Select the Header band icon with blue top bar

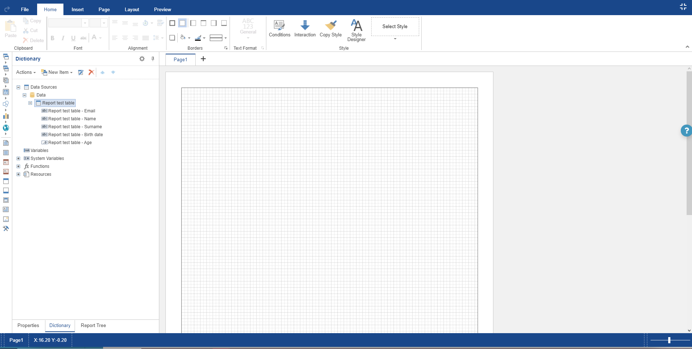pyautogui.click(x=6, y=181)
